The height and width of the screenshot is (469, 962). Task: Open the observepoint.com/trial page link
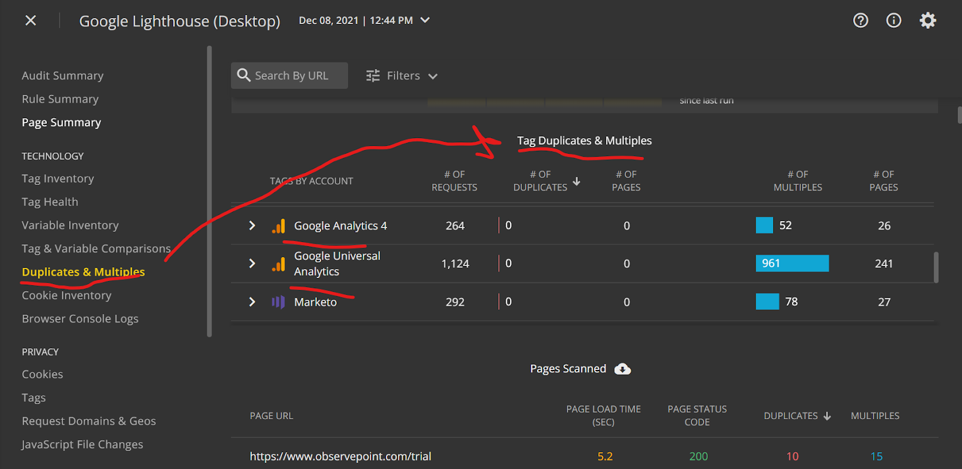coord(340,456)
